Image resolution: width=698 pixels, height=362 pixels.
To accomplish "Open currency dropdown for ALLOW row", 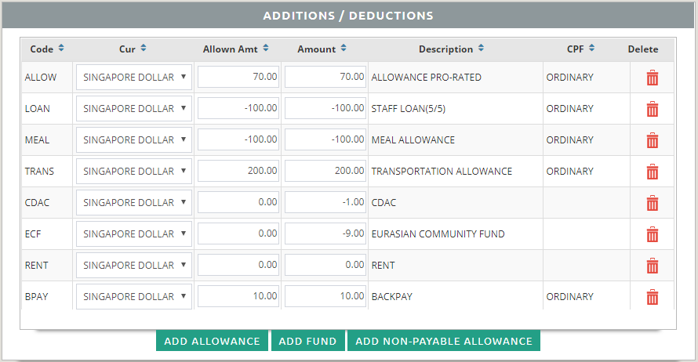I will pyautogui.click(x=134, y=77).
